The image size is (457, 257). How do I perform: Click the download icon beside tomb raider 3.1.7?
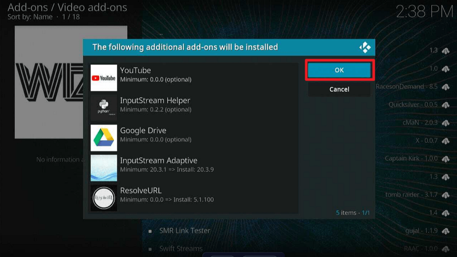[446, 195]
